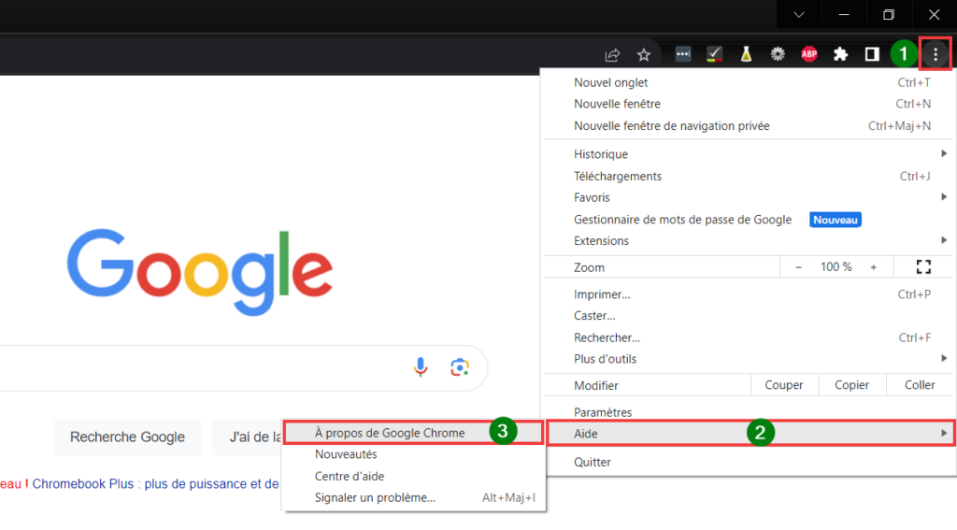The width and height of the screenshot is (957, 530).
Task: Open the AdBlock Plus ABP extension
Action: [x=809, y=54]
